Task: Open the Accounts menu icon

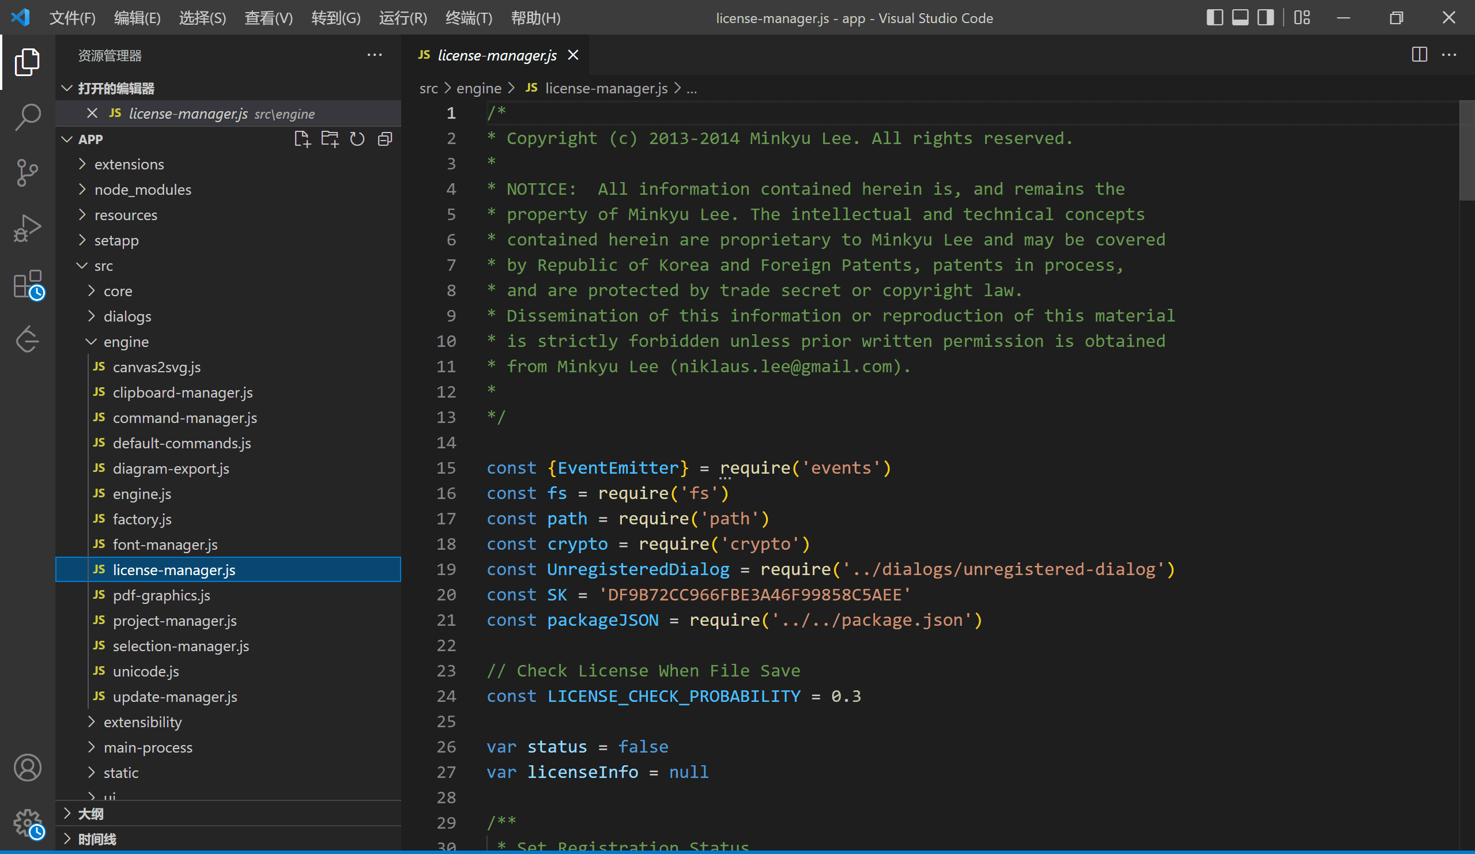Action: pyautogui.click(x=27, y=768)
